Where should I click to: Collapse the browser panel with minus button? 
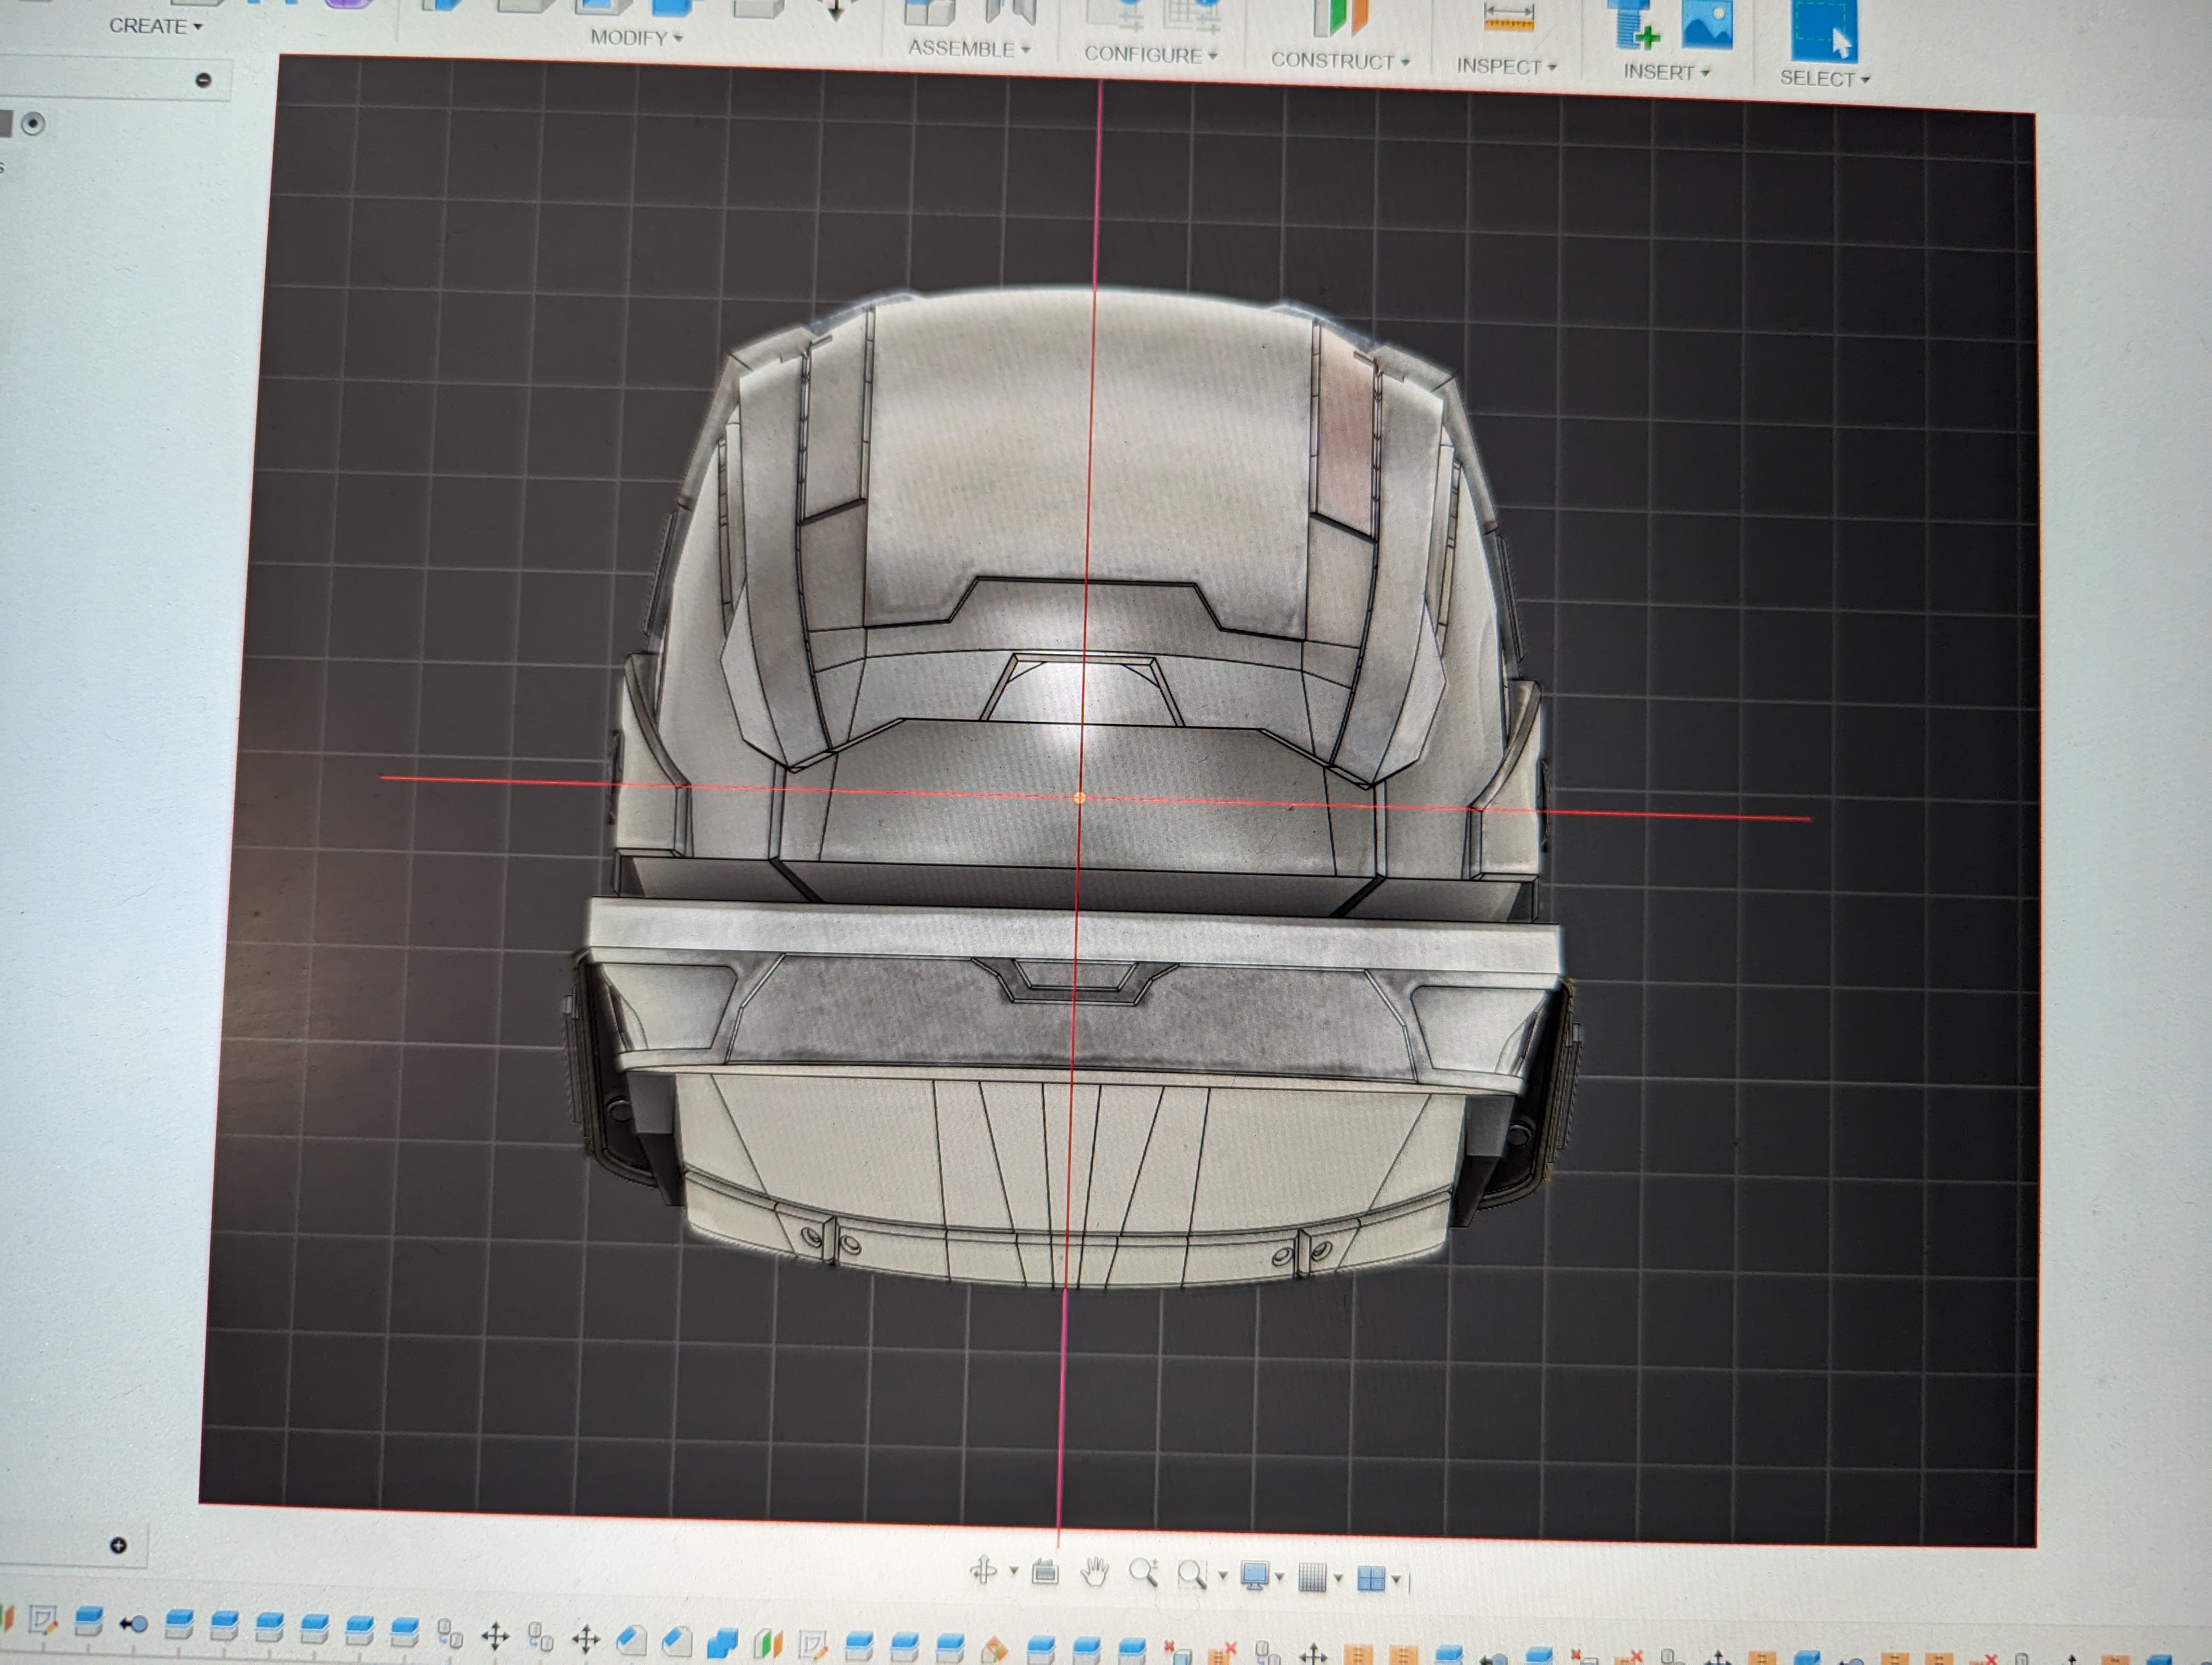coord(203,80)
